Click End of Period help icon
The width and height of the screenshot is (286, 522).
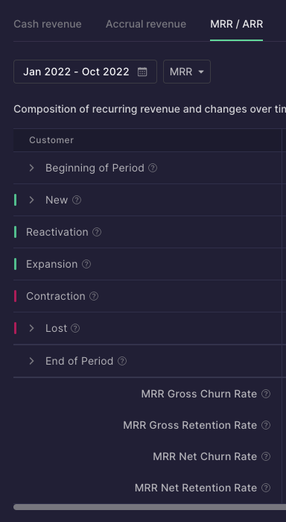point(122,361)
